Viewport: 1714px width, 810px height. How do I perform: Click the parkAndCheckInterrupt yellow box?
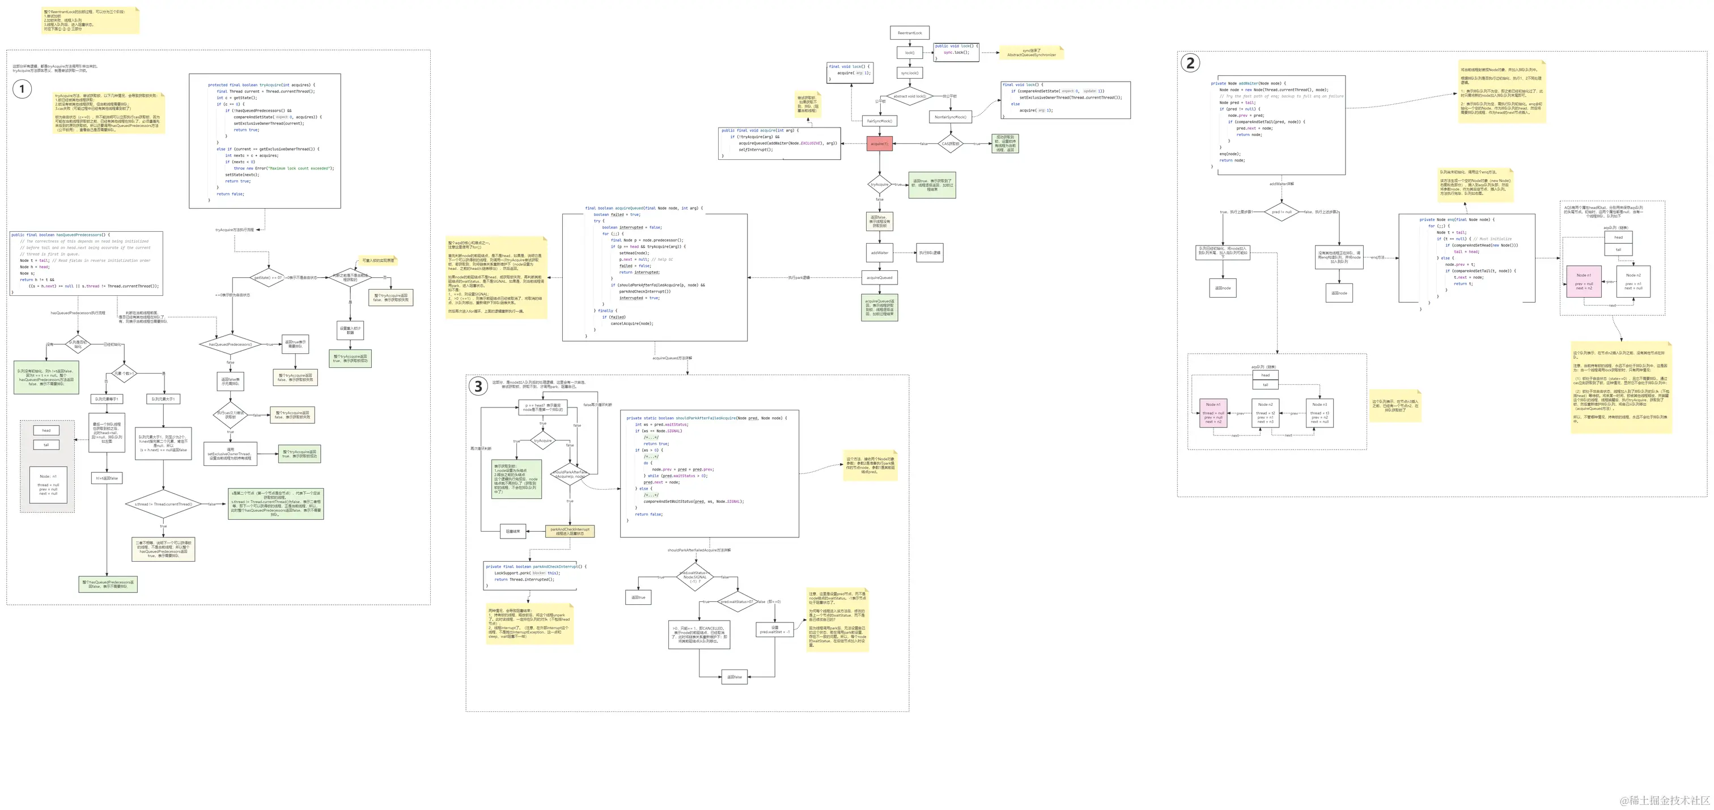[x=570, y=531]
